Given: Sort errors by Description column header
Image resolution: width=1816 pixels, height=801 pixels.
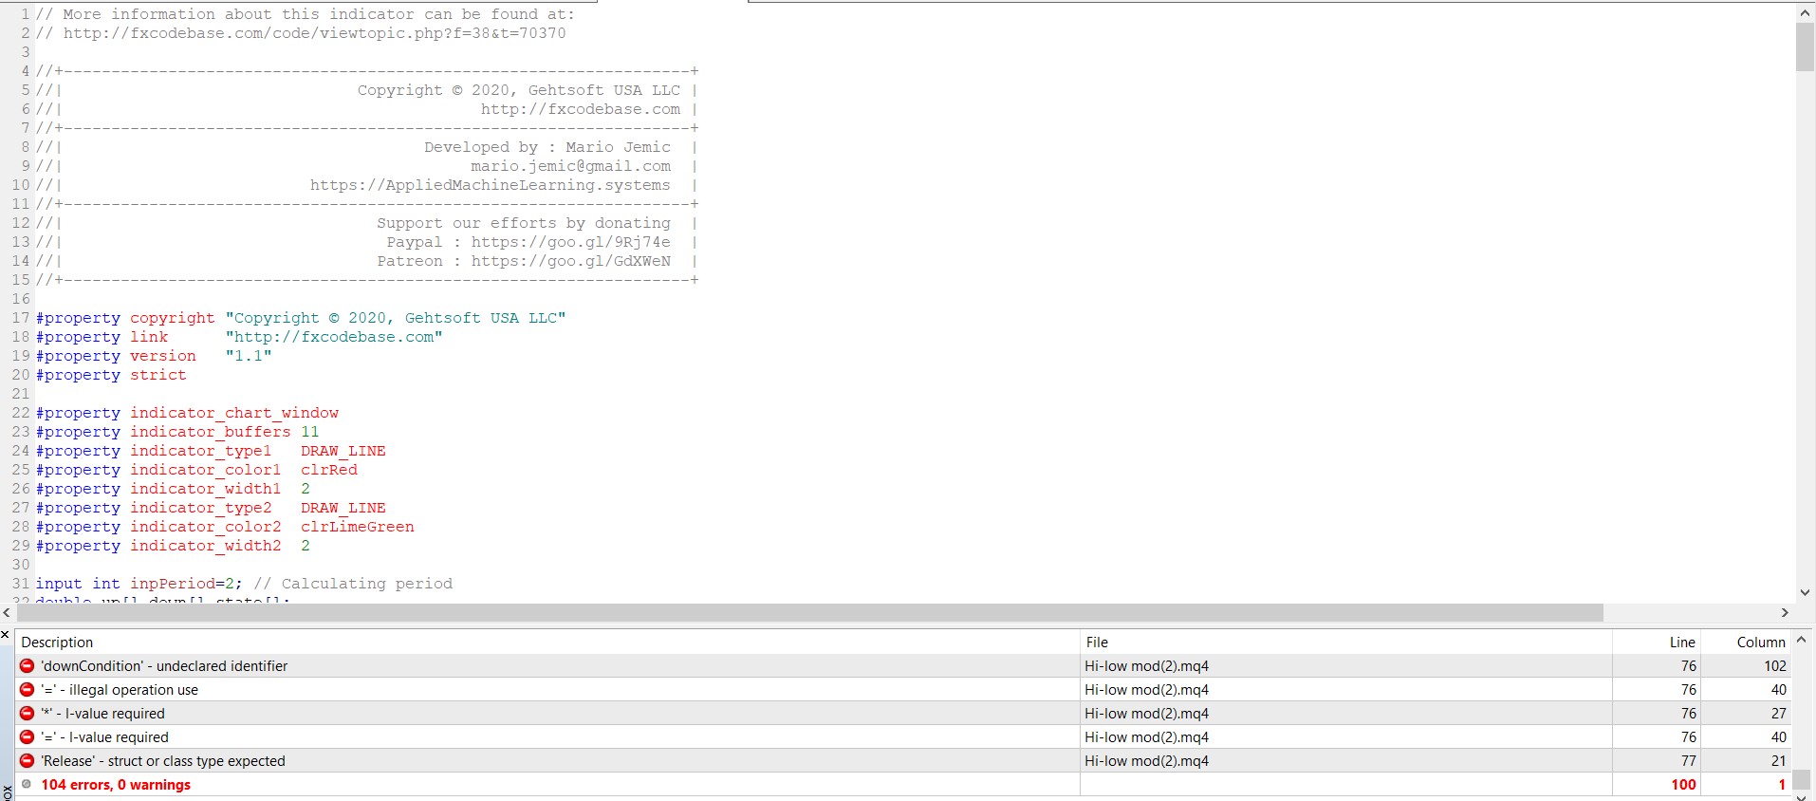Looking at the screenshot, I should coord(547,643).
